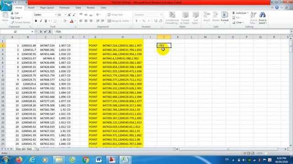Image resolution: width=293 pixels, height=164 pixels.
Task: Switch to the Insert tab
Action: tap(31, 8)
